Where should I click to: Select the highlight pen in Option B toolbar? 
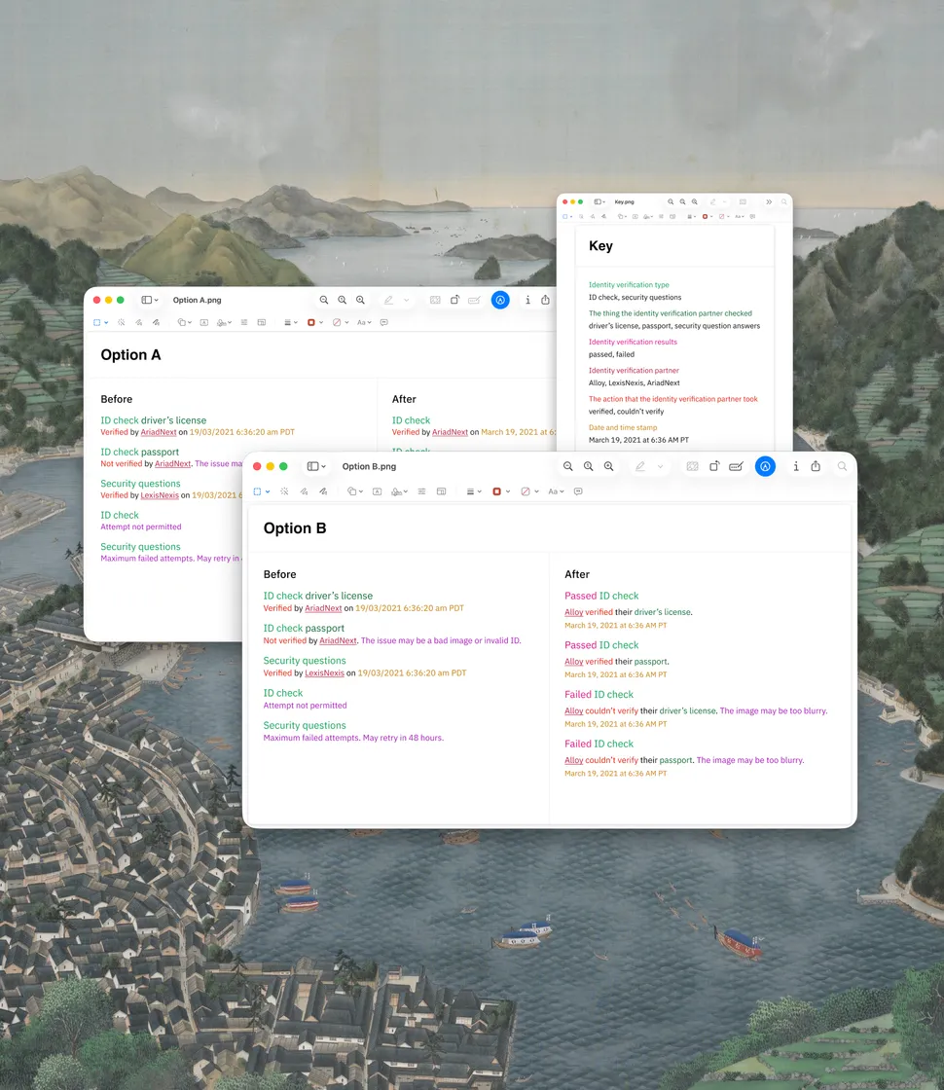pyautogui.click(x=639, y=466)
